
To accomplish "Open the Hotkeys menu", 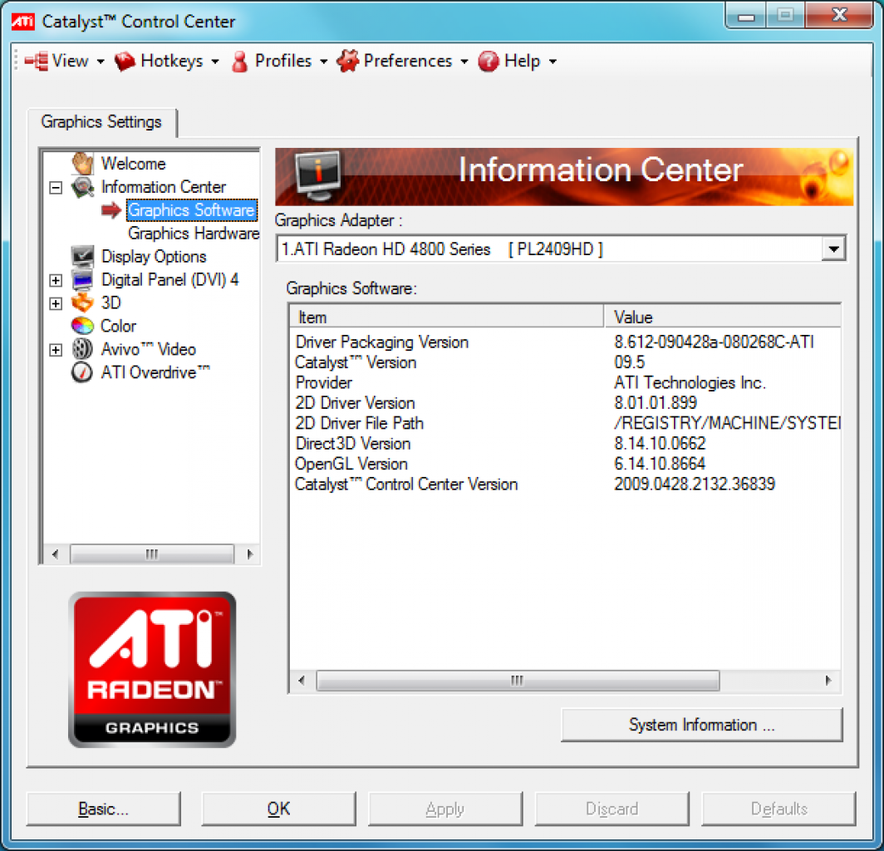I will pos(171,61).
